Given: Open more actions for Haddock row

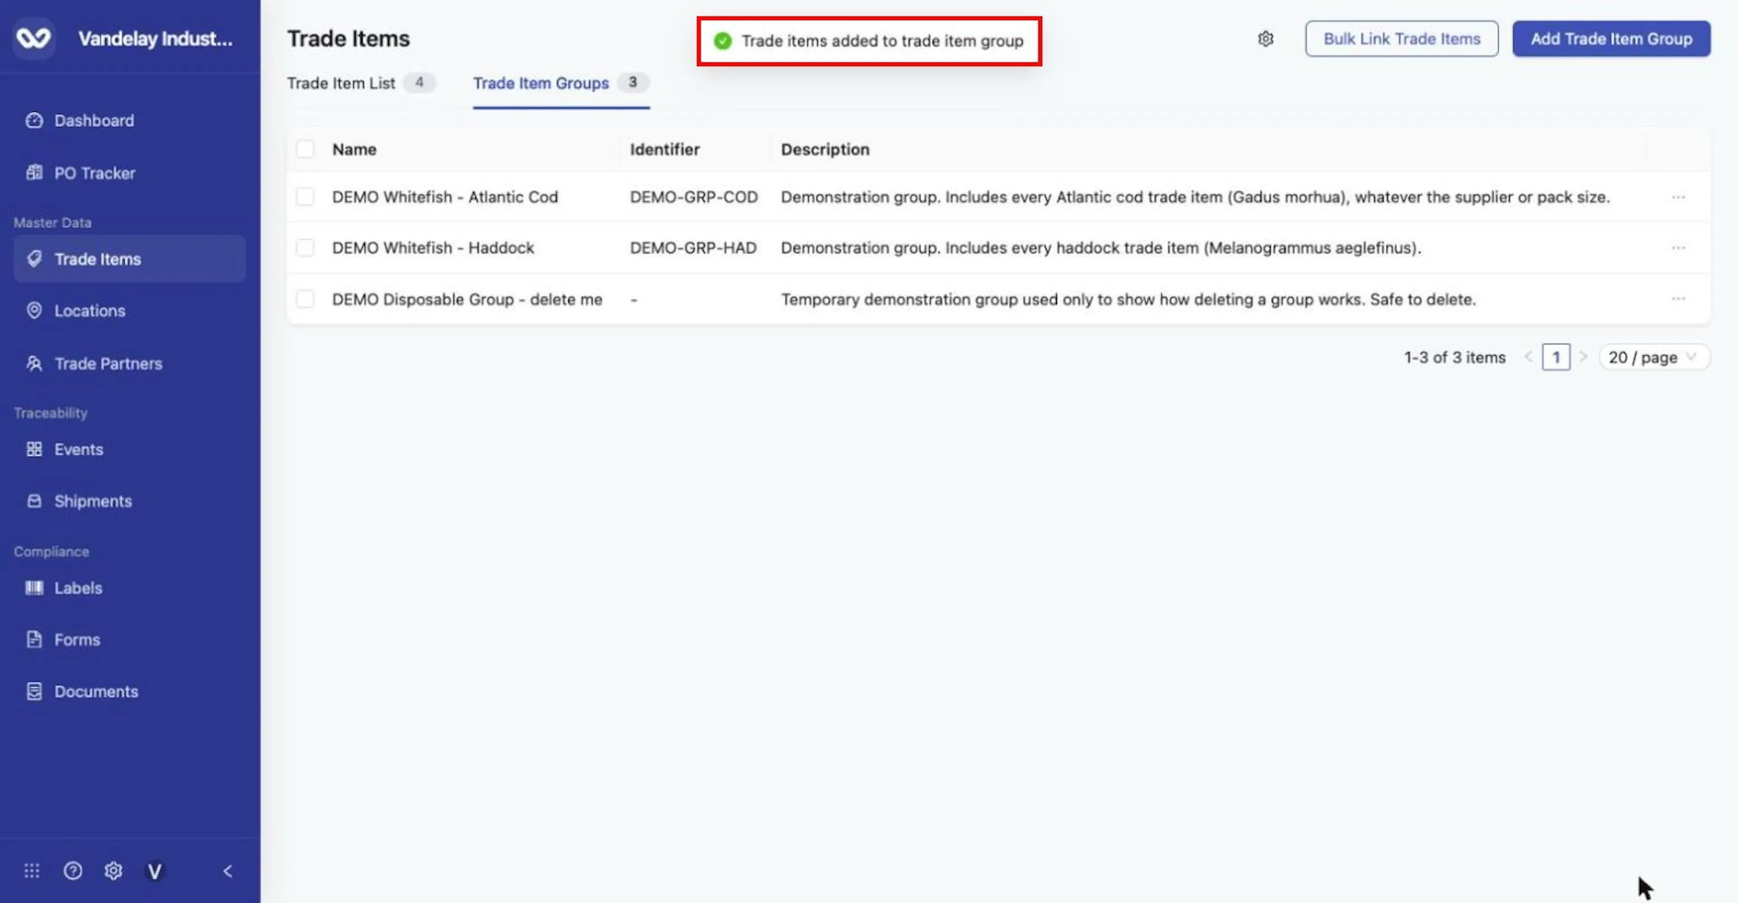Looking at the screenshot, I should point(1679,247).
